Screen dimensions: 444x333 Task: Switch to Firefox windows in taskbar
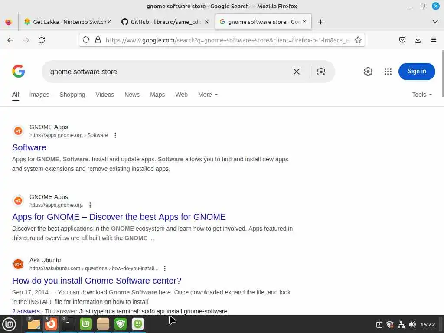click(x=51, y=324)
